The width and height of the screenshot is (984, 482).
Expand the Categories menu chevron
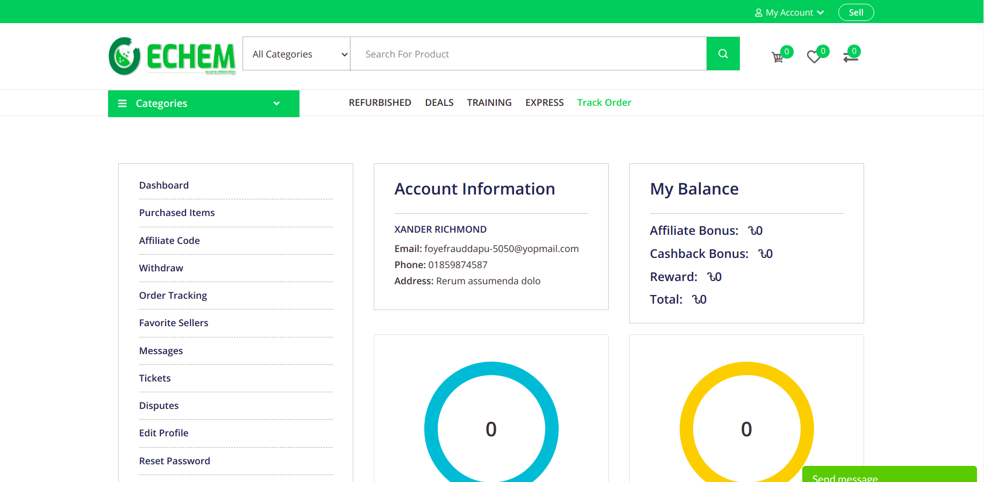coord(276,103)
